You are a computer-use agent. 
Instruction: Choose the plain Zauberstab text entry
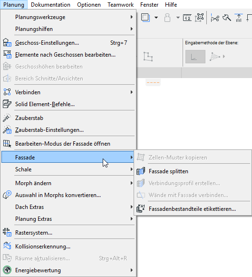point(29,118)
